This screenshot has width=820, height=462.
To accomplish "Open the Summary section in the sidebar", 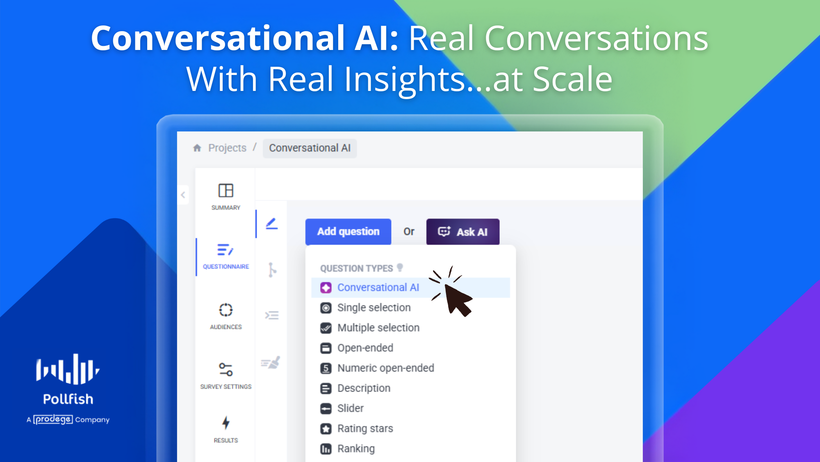I will (x=225, y=197).
